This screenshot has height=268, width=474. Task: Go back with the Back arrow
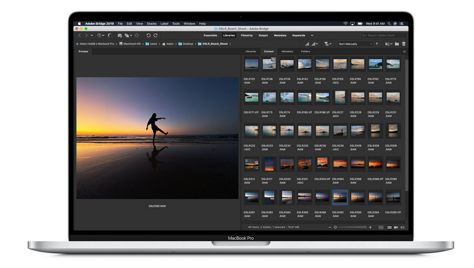pos(80,35)
